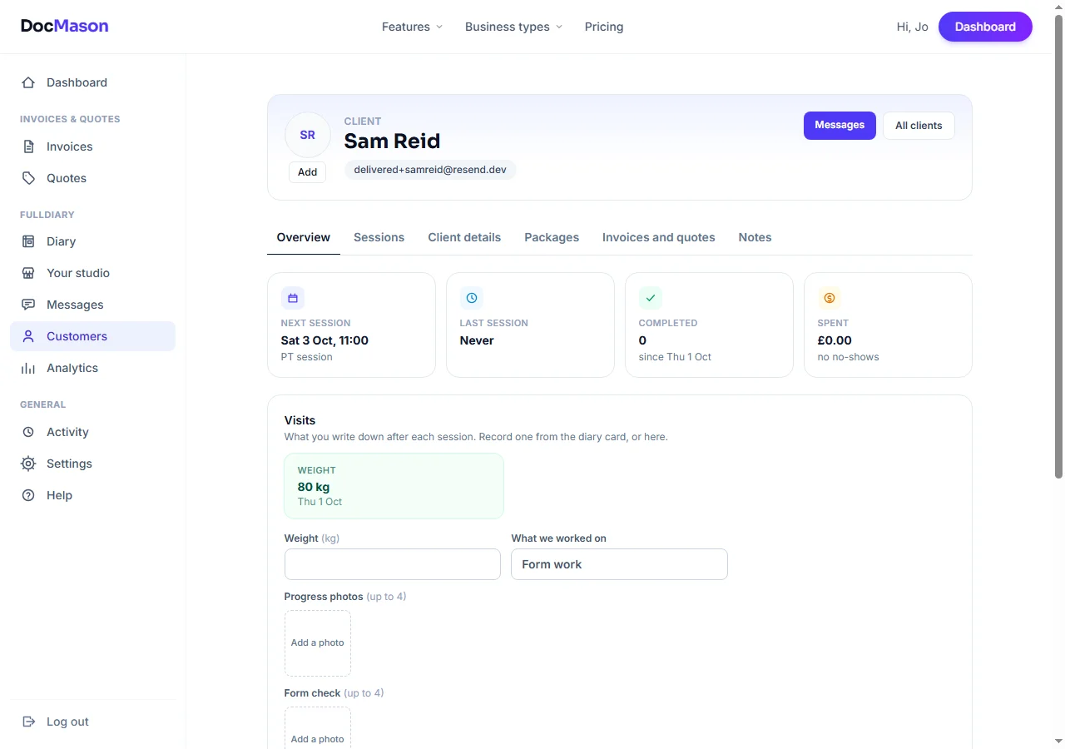
Task: Click the SR avatar circle
Action: coord(308,135)
